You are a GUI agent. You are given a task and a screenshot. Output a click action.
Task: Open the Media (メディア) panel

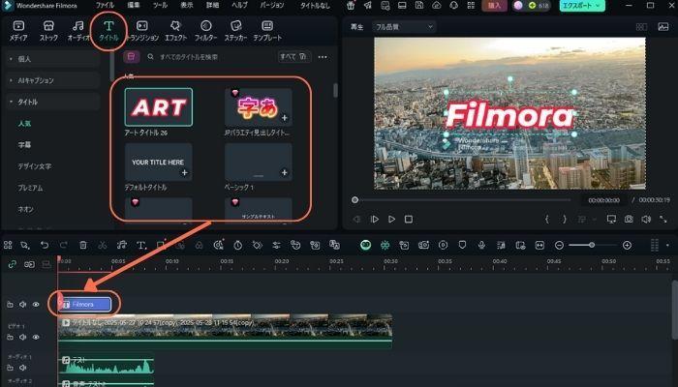click(17, 29)
